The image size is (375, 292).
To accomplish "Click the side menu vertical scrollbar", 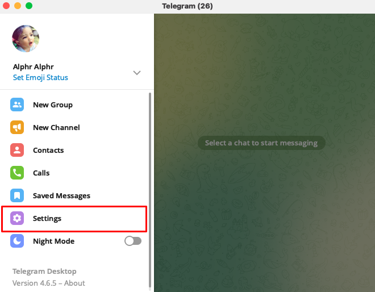I will tap(150, 190).
